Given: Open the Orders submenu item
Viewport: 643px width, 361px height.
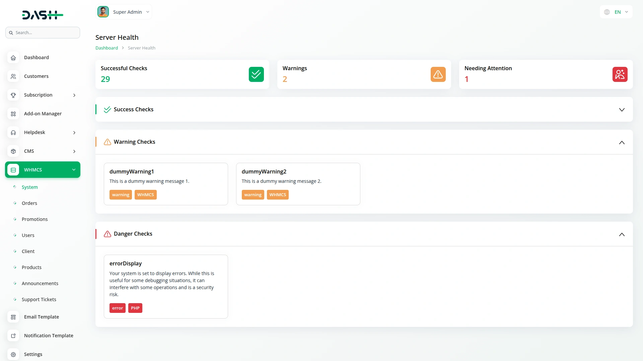Looking at the screenshot, I should [x=29, y=203].
